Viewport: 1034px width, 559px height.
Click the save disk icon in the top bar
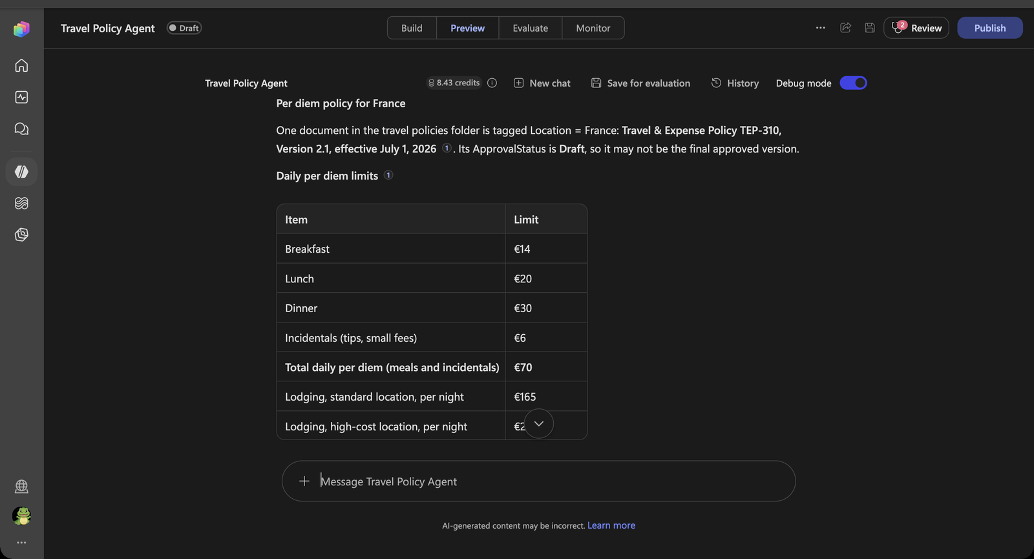point(870,28)
